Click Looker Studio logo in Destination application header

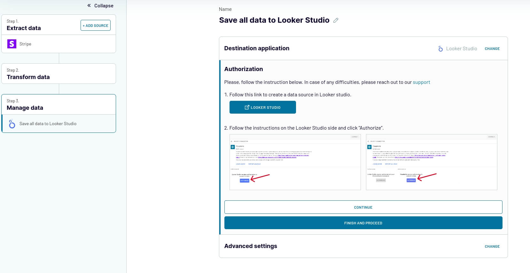[440, 49]
